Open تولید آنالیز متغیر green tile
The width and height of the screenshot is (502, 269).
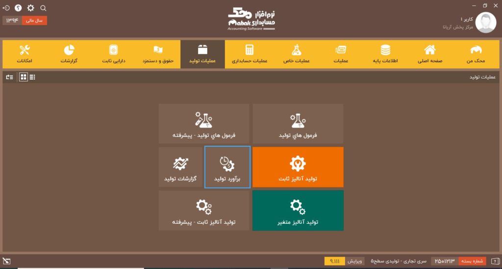point(298,210)
